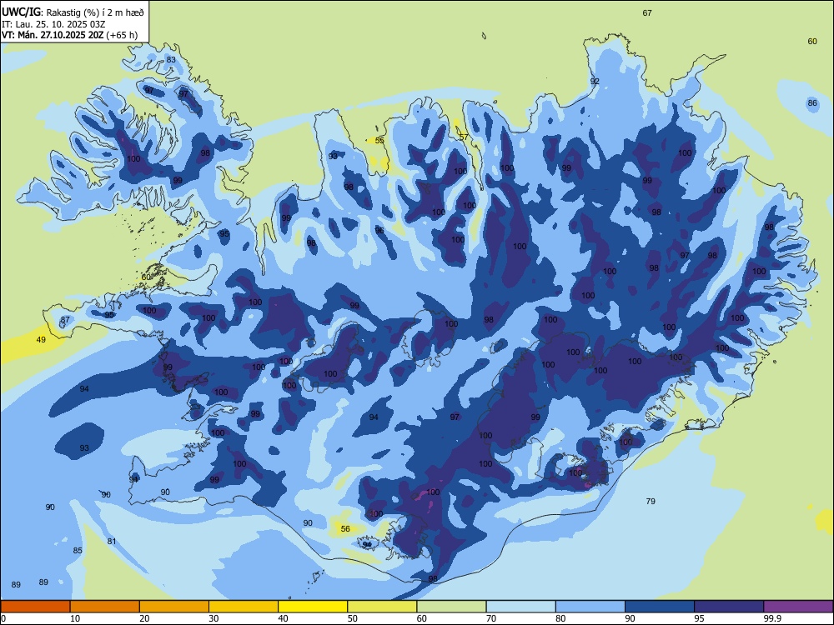Click the '79' value off the southeast coast
Image resolution: width=834 pixels, height=625 pixels.
point(651,501)
